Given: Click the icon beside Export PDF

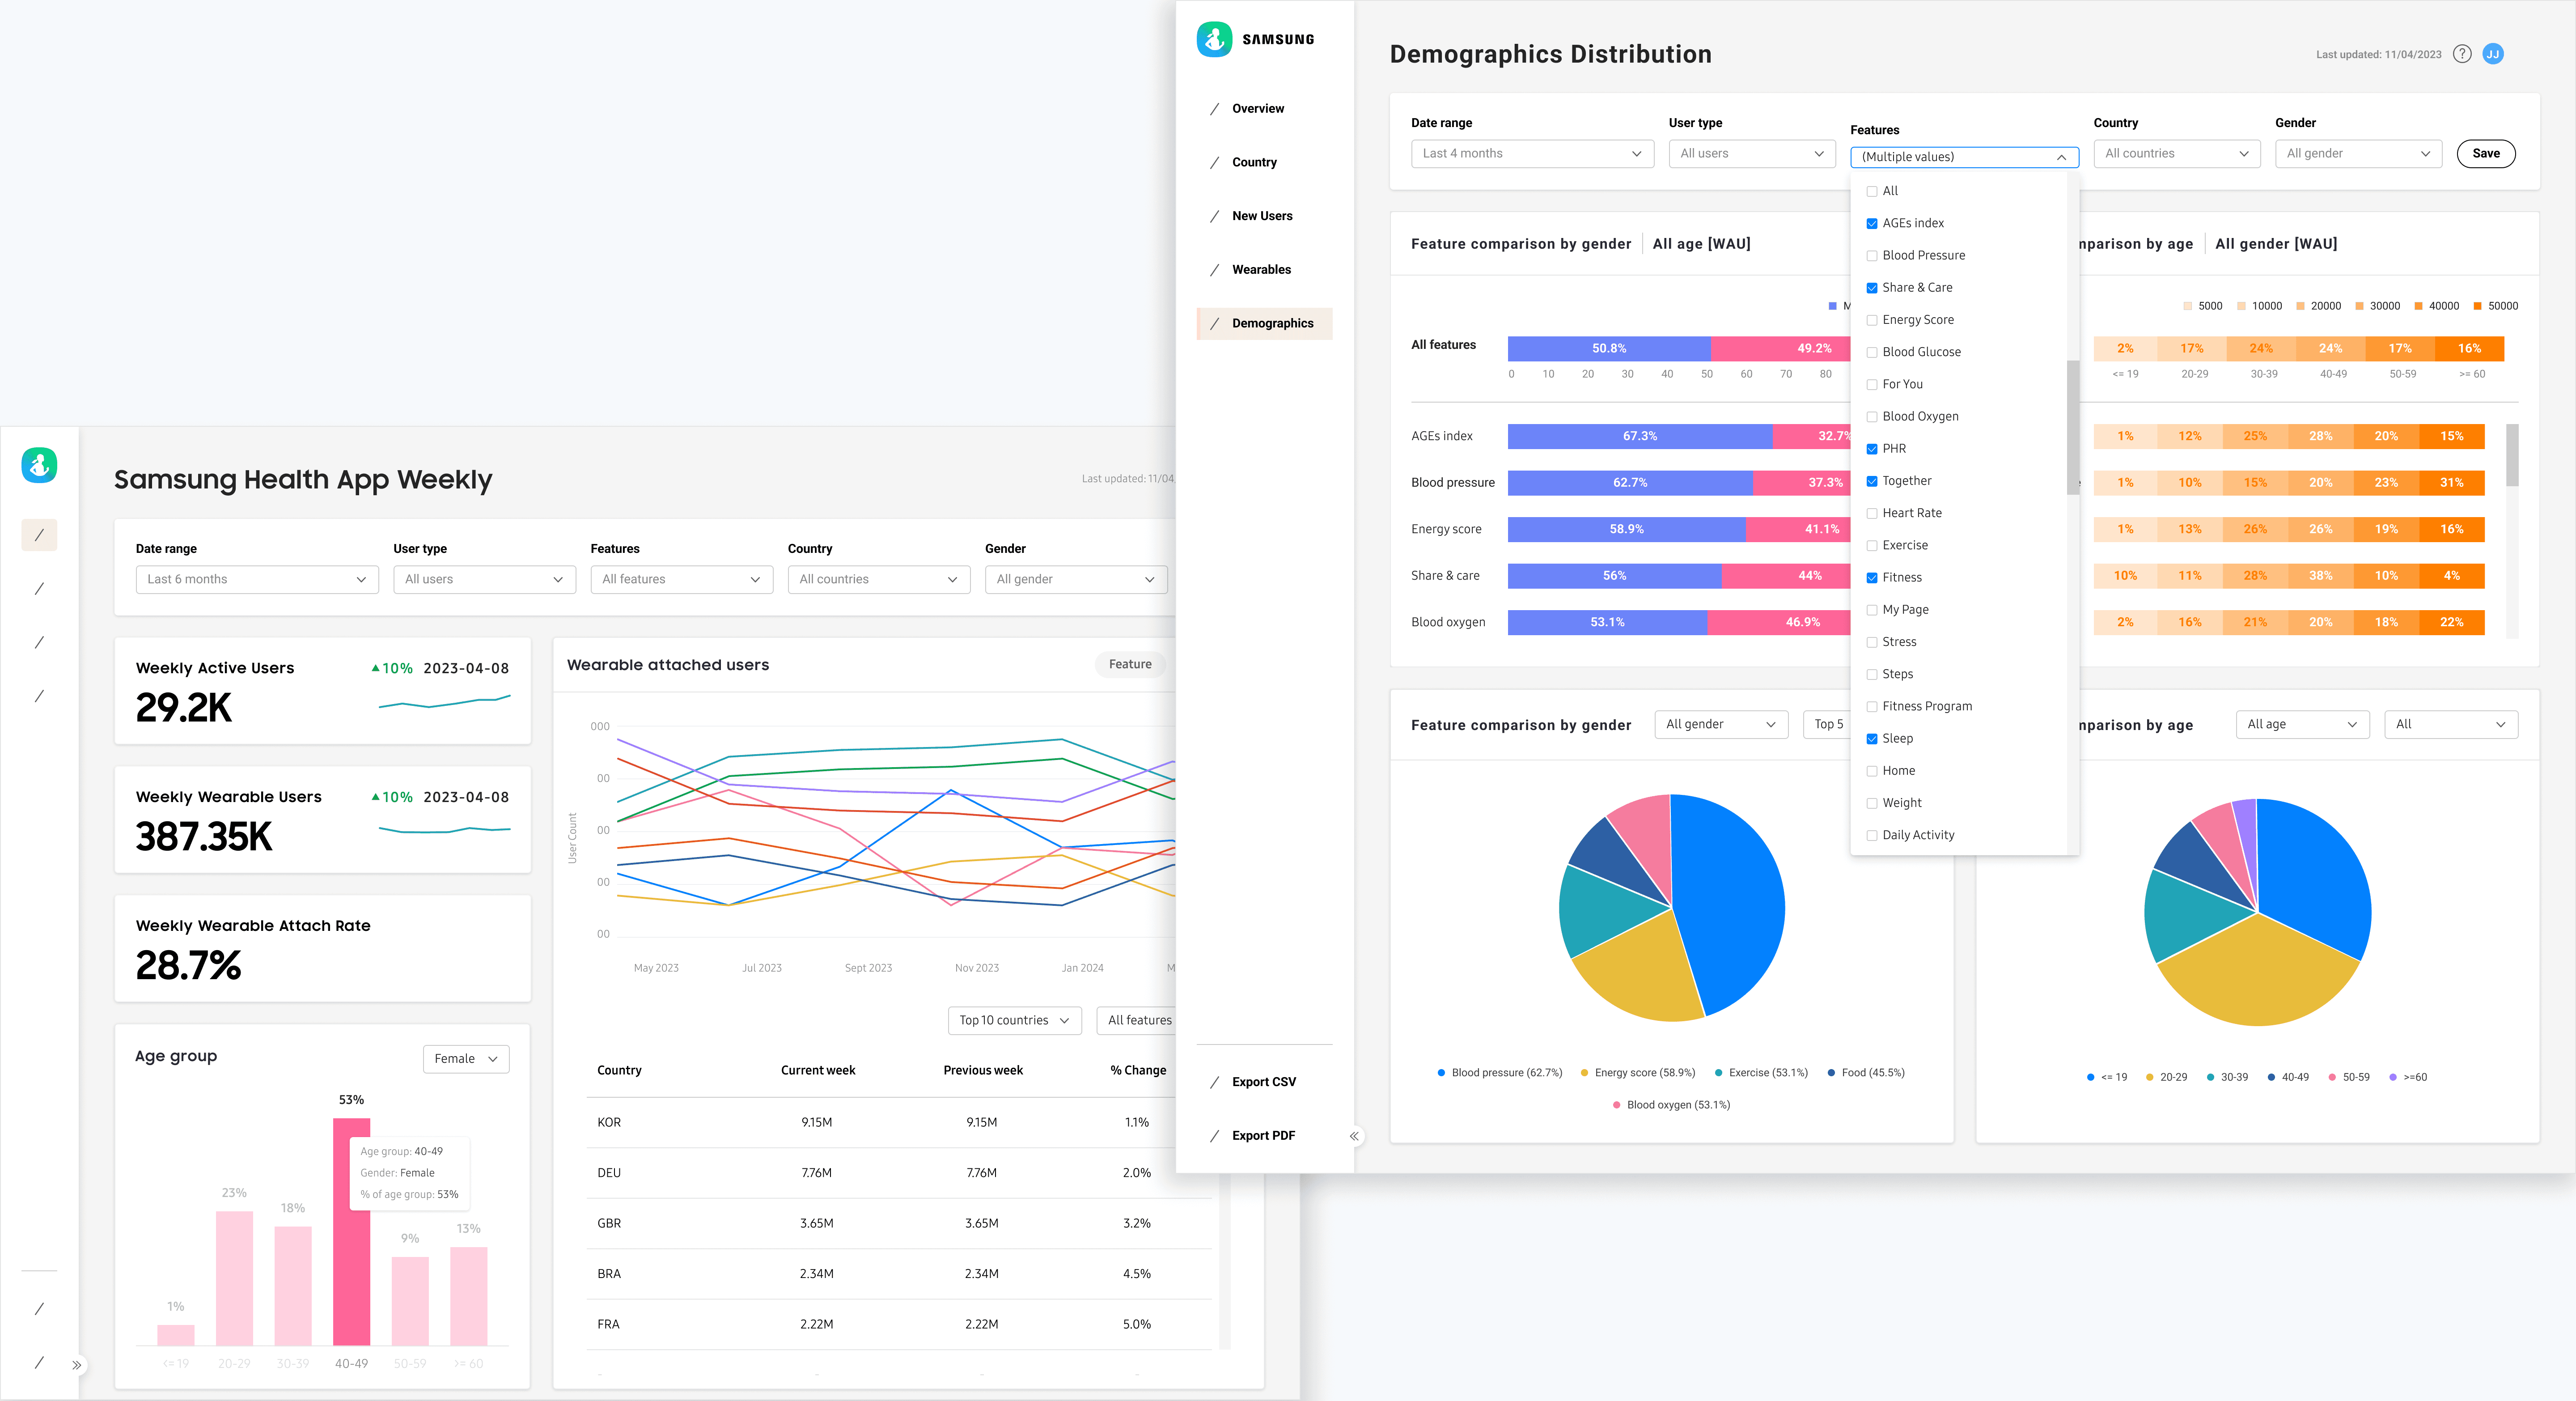Looking at the screenshot, I should pyautogui.click(x=1214, y=1136).
